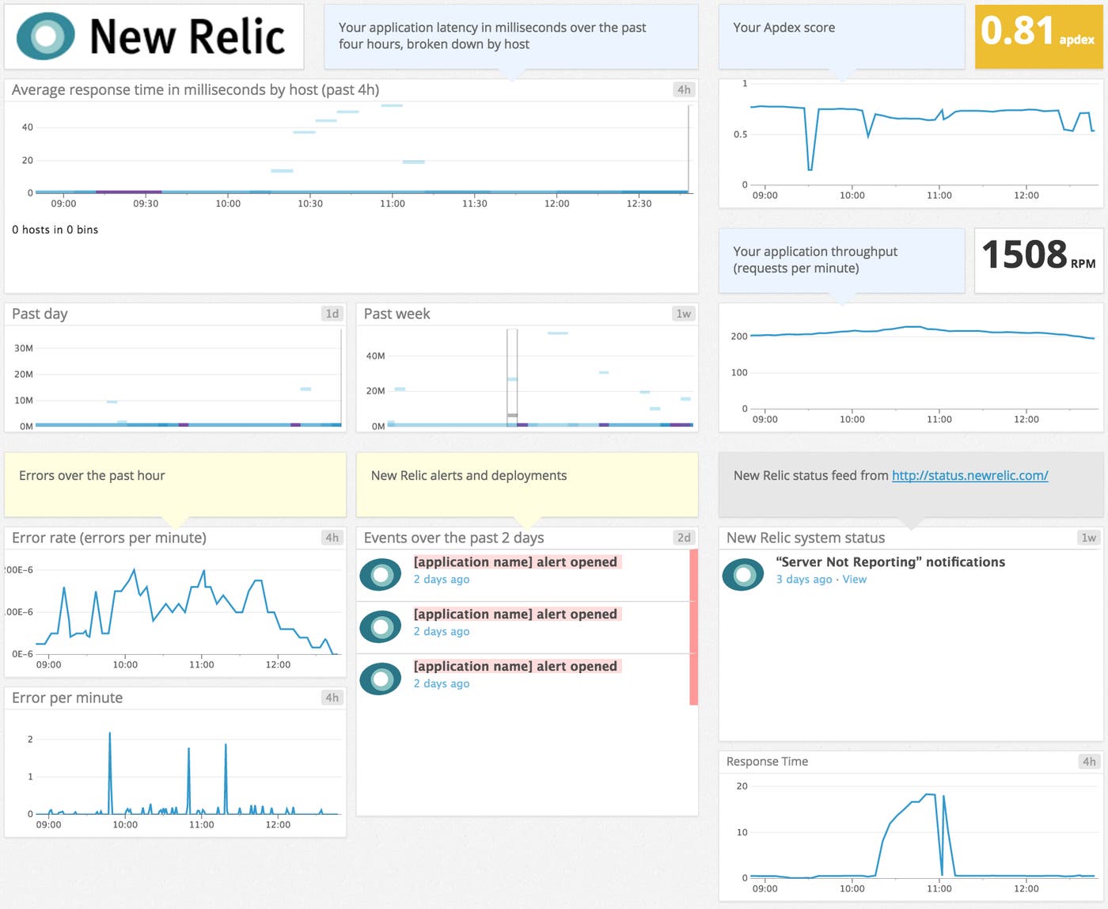Click the 4h badge on Average response time widget
The height and width of the screenshot is (909, 1108).
(684, 89)
